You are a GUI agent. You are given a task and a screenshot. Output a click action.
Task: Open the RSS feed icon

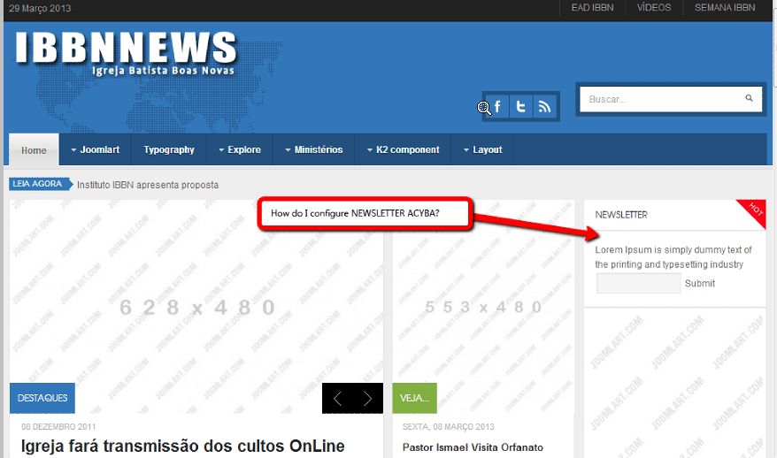544,106
